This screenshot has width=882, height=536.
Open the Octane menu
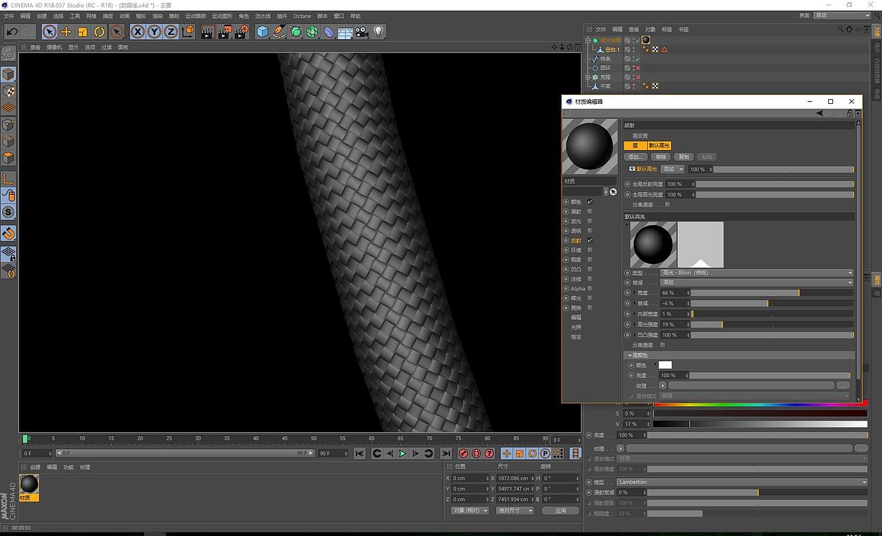point(302,16)
